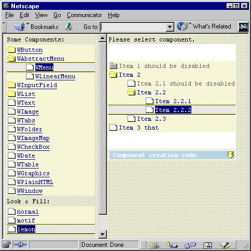The image size is (251, 251).
Task: Choose the normal look and fill
Action: (28, 212)
